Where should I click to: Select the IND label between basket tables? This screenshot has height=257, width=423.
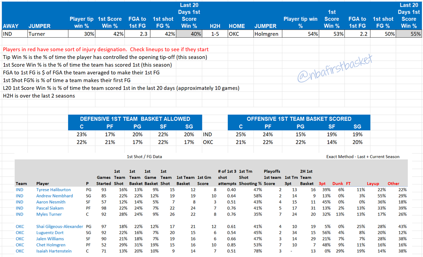(x=208, y=134)
